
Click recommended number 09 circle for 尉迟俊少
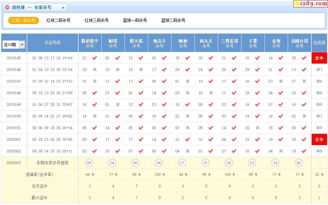click(x=89, y=163)
